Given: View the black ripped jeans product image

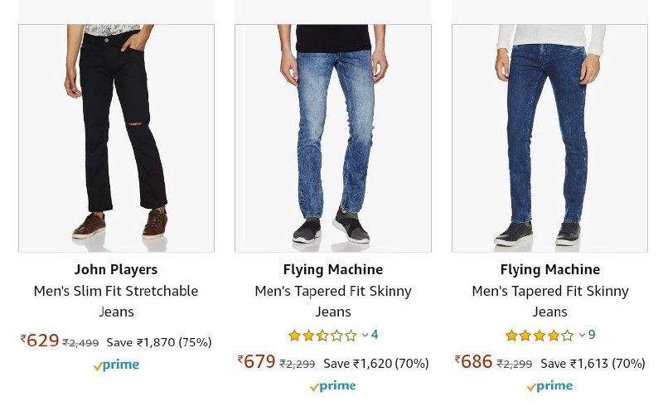Looking at the screenshot, I should (x=116, y=138).
